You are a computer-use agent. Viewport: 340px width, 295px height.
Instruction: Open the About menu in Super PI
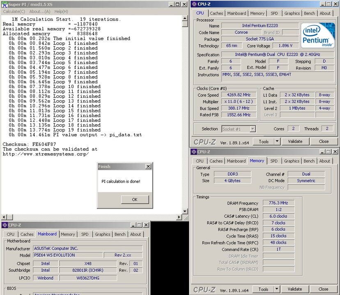tap(40, 11)
